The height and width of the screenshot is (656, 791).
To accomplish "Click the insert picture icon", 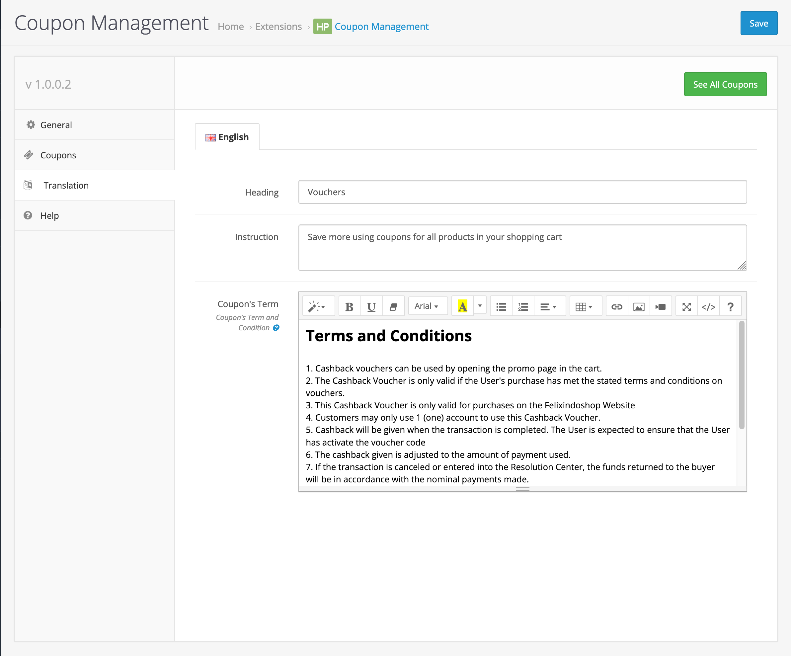I will point(639,306).
